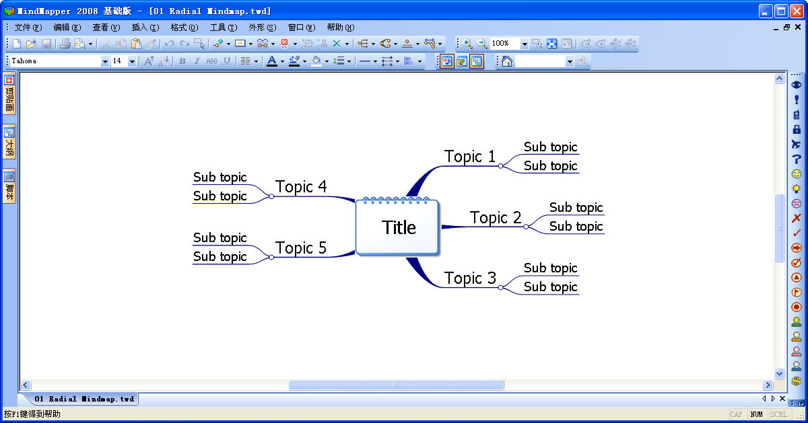808x423 pixels.
Task: Open the 插入 (Insert) menu
Action: [145, 28]
